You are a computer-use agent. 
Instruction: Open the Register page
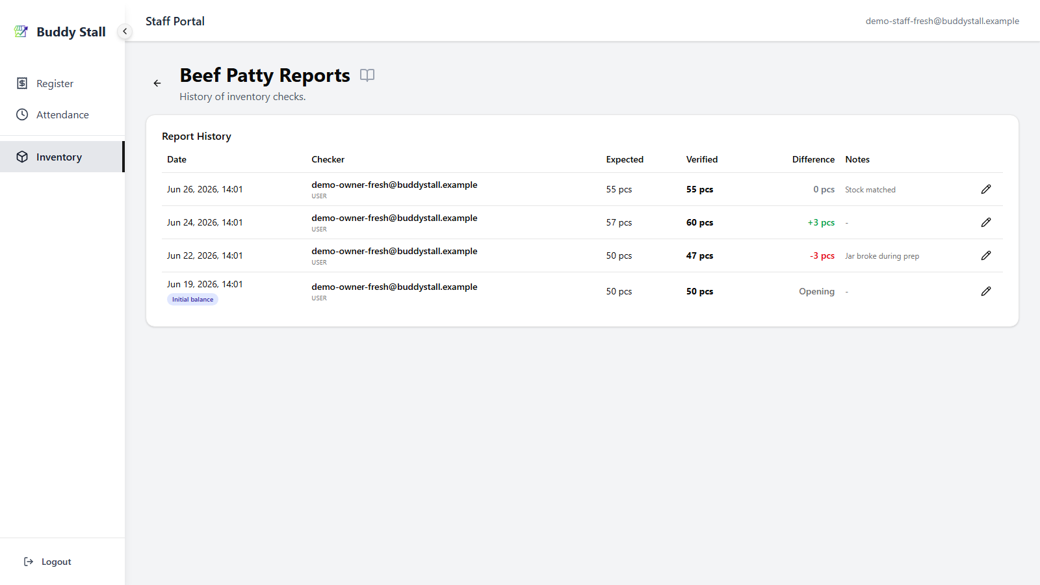coord(62,83)
